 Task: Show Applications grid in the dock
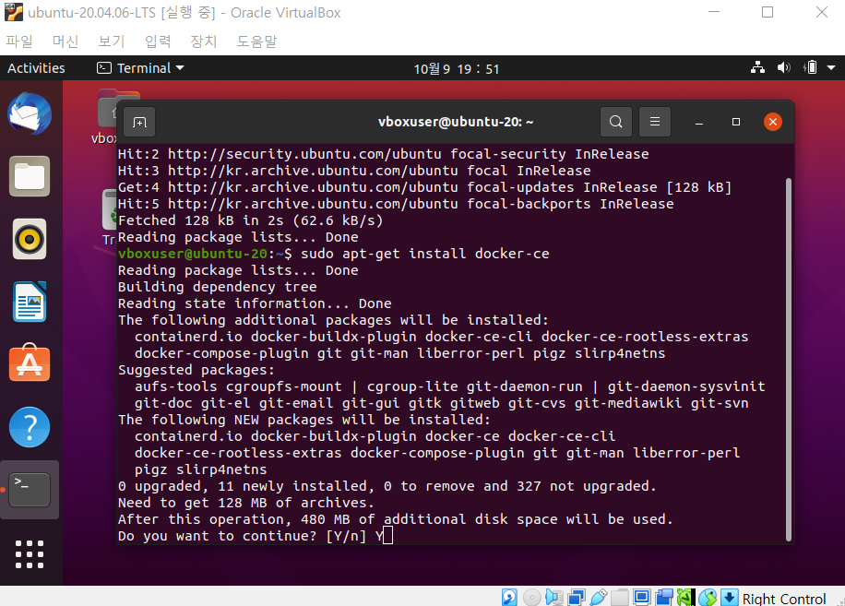30,554
